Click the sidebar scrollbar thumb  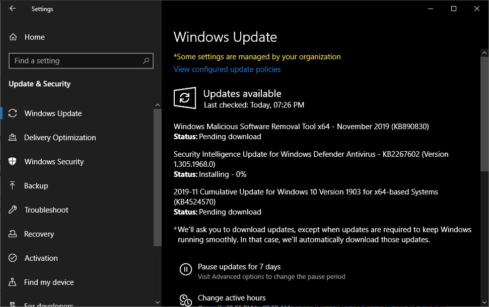[x=158, y=177]
